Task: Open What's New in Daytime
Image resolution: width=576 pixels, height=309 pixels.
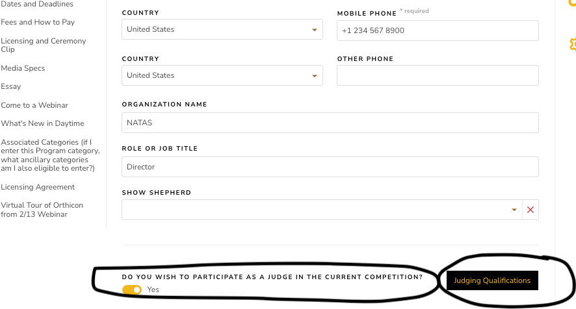Action: tap(43, 123)
